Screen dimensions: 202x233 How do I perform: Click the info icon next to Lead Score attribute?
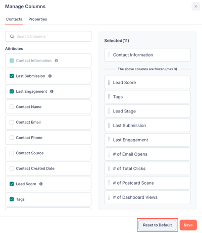(x=41, y=184)
